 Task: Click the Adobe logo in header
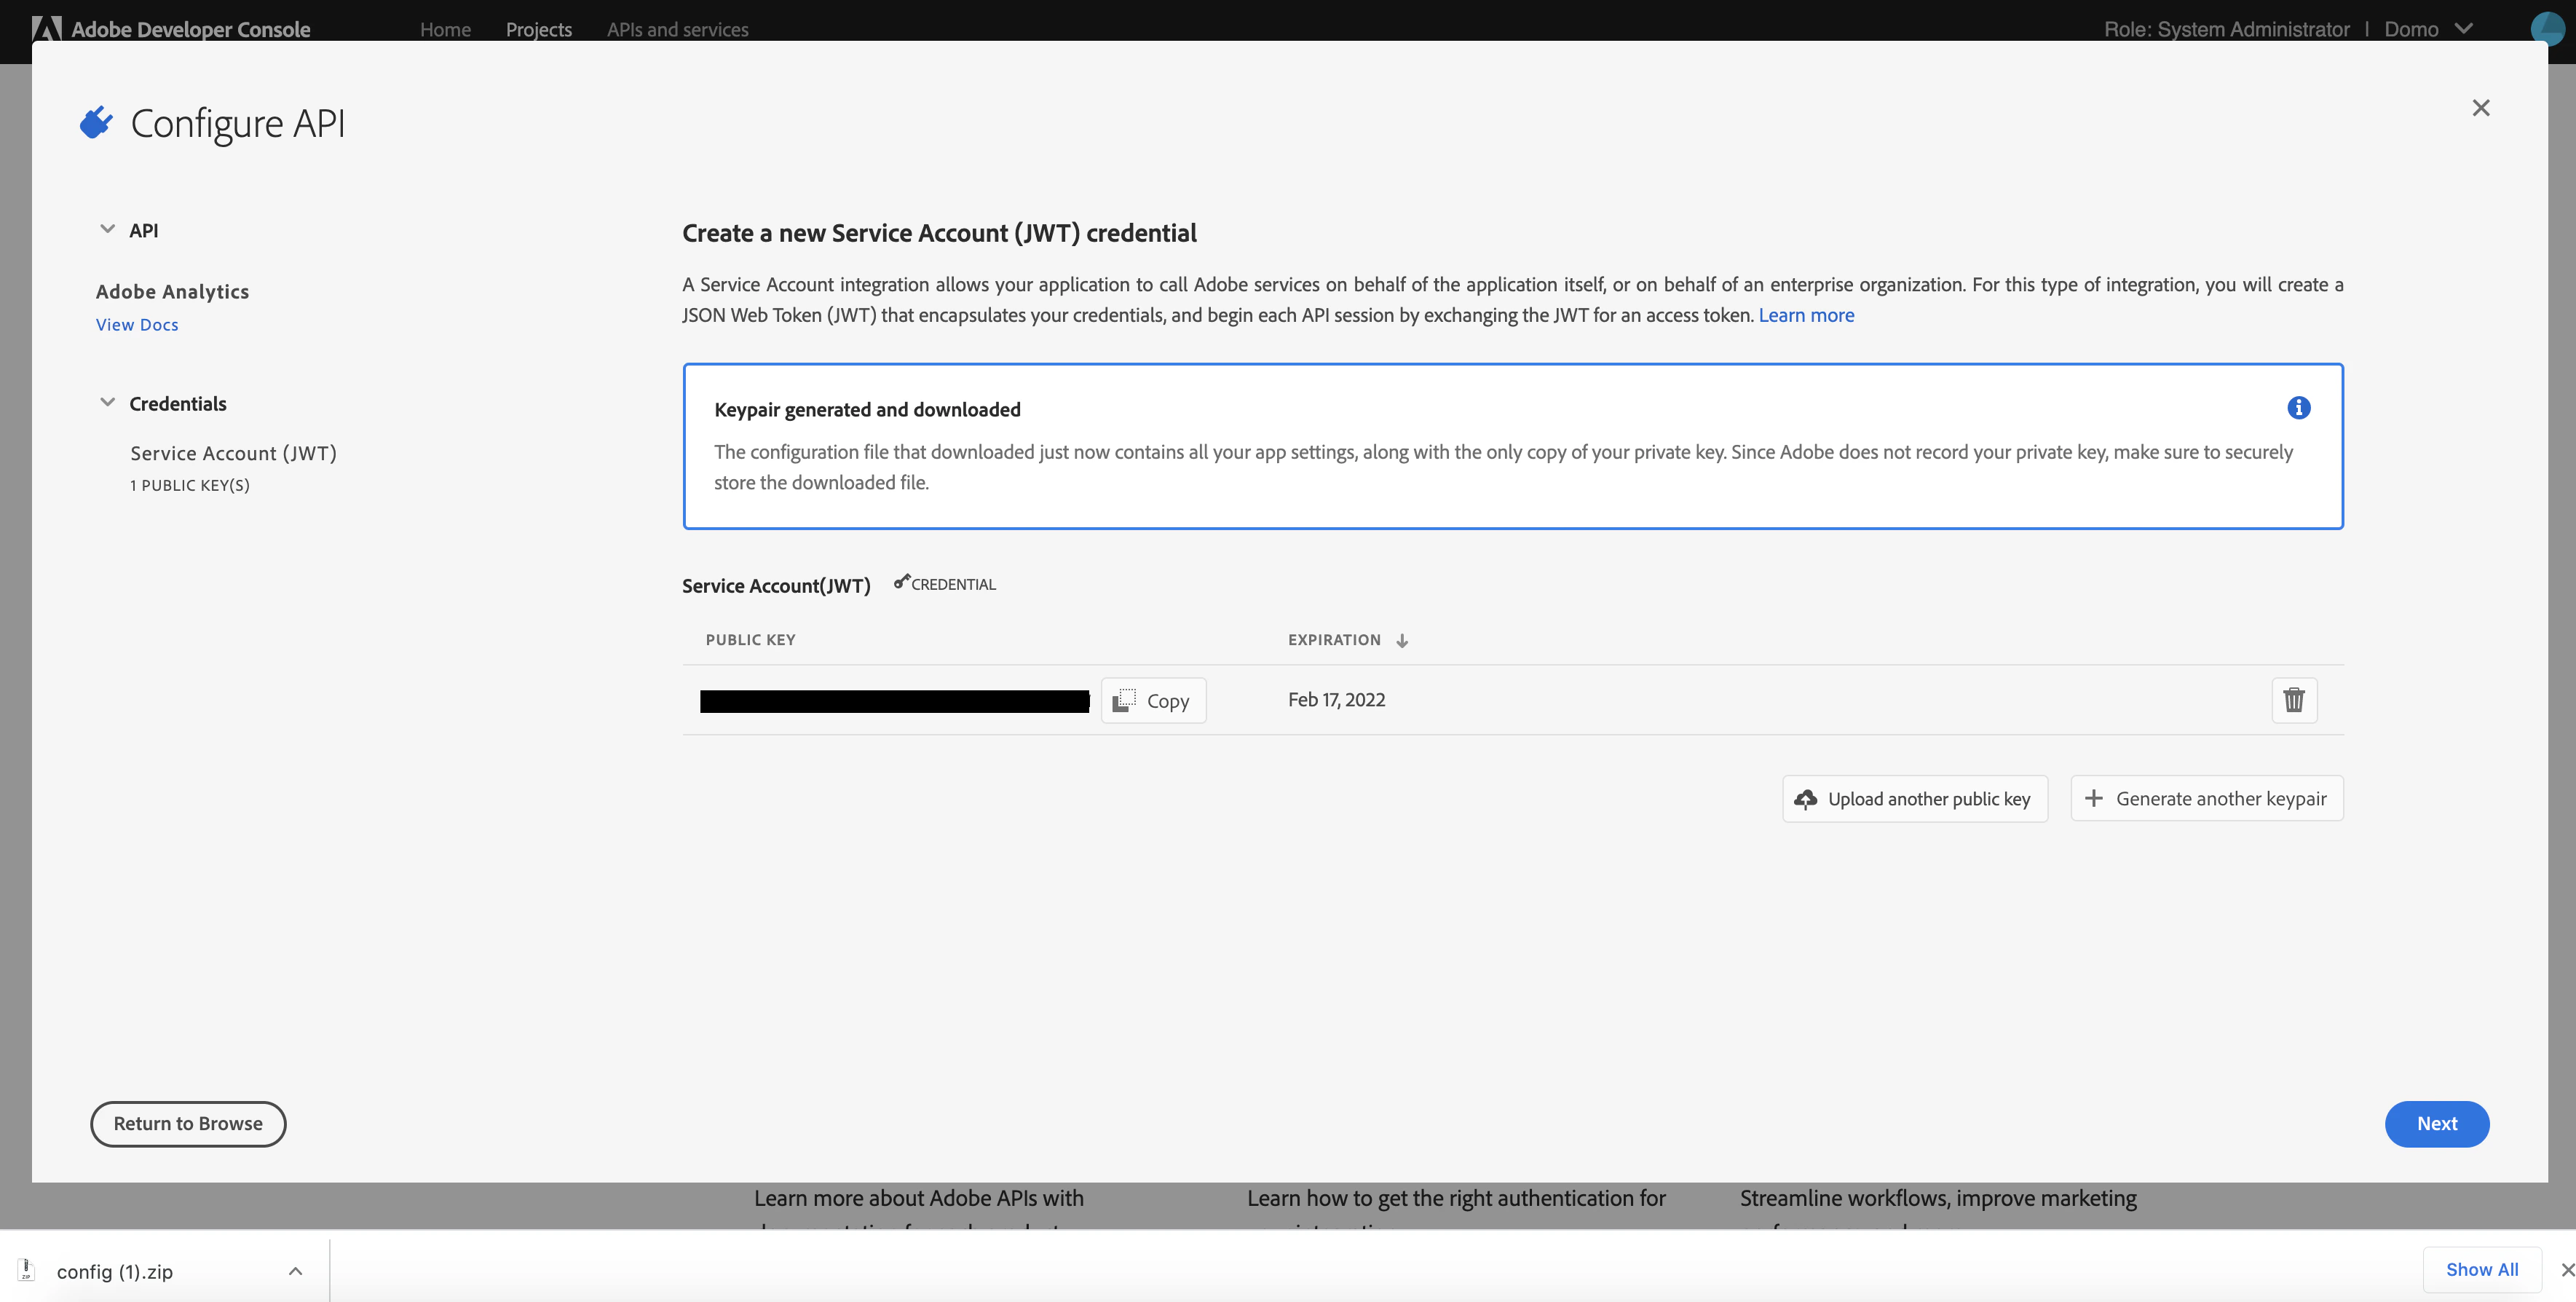click(46, 28)
